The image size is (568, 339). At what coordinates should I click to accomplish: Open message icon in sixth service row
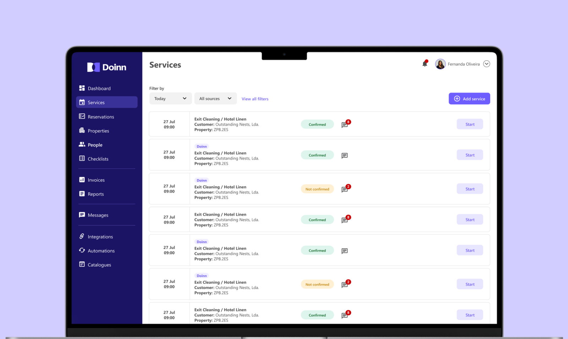pos(345,285)
